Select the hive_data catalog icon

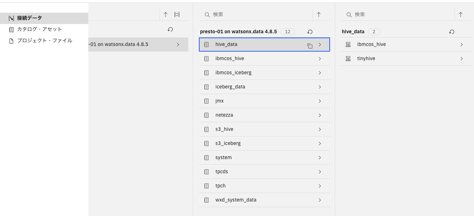coord(206,45)
